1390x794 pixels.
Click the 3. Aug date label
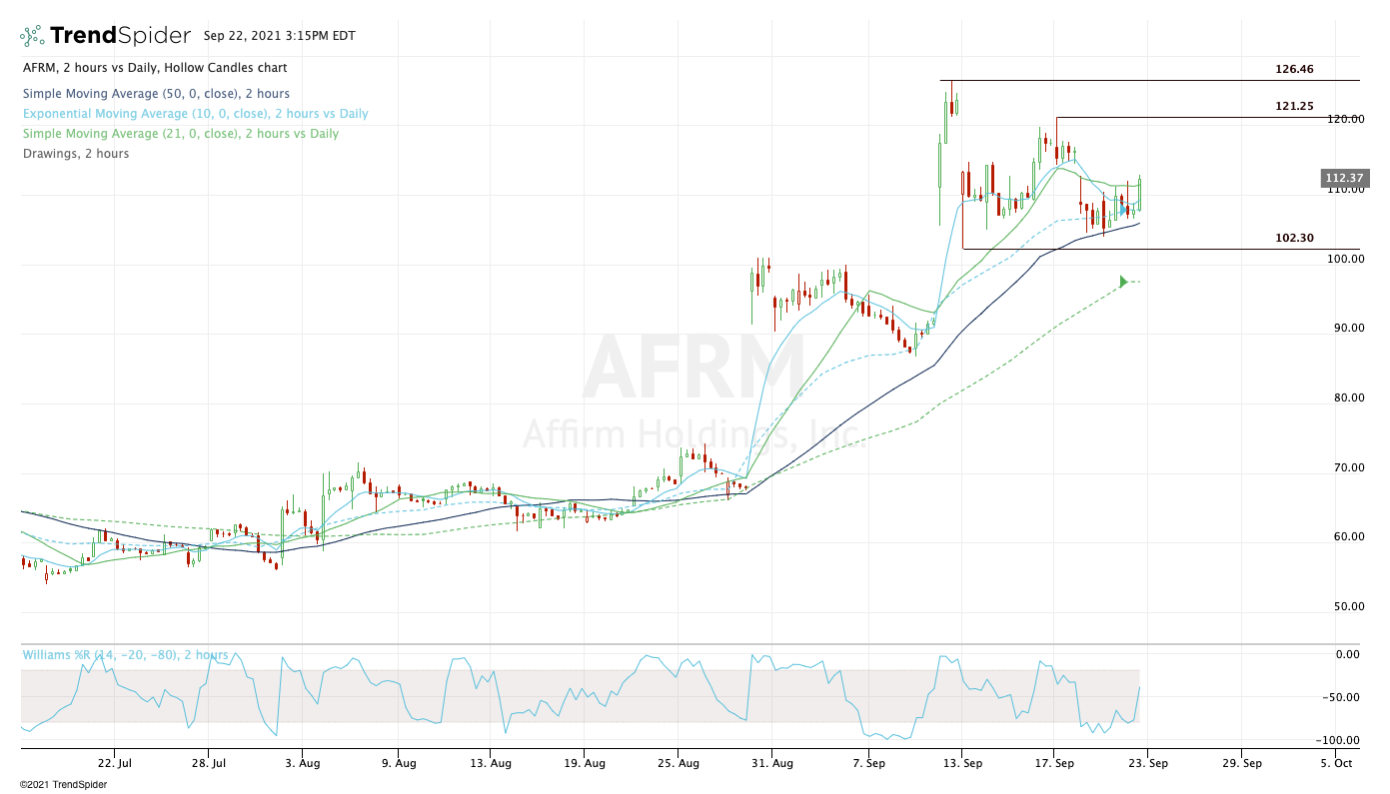(x=302, y=763)
